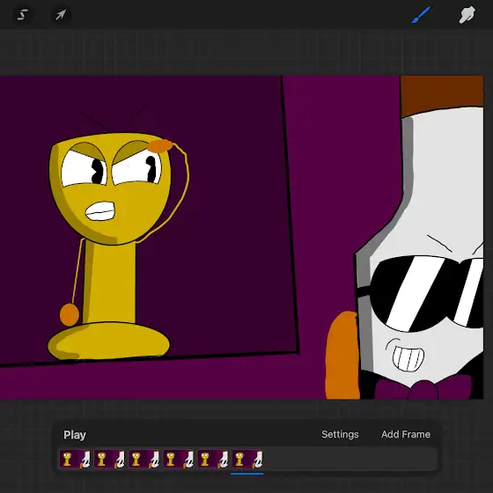The width and height of the screenshot is (493, 493).
Task: Select the first frame thumbnail
Action: 75,459
